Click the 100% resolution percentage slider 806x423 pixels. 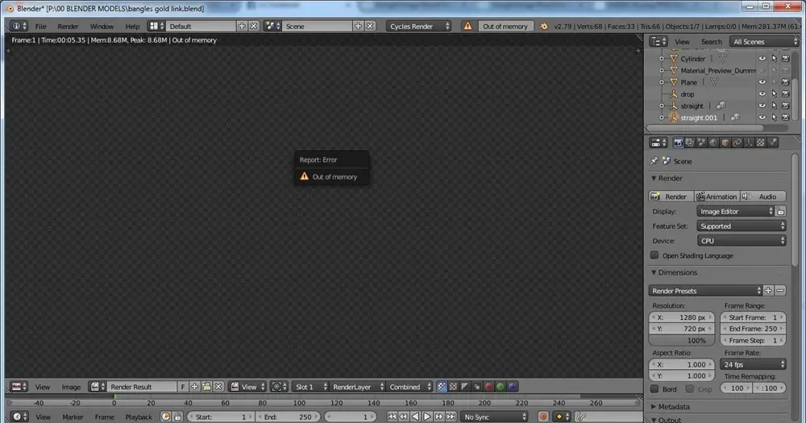682,340
